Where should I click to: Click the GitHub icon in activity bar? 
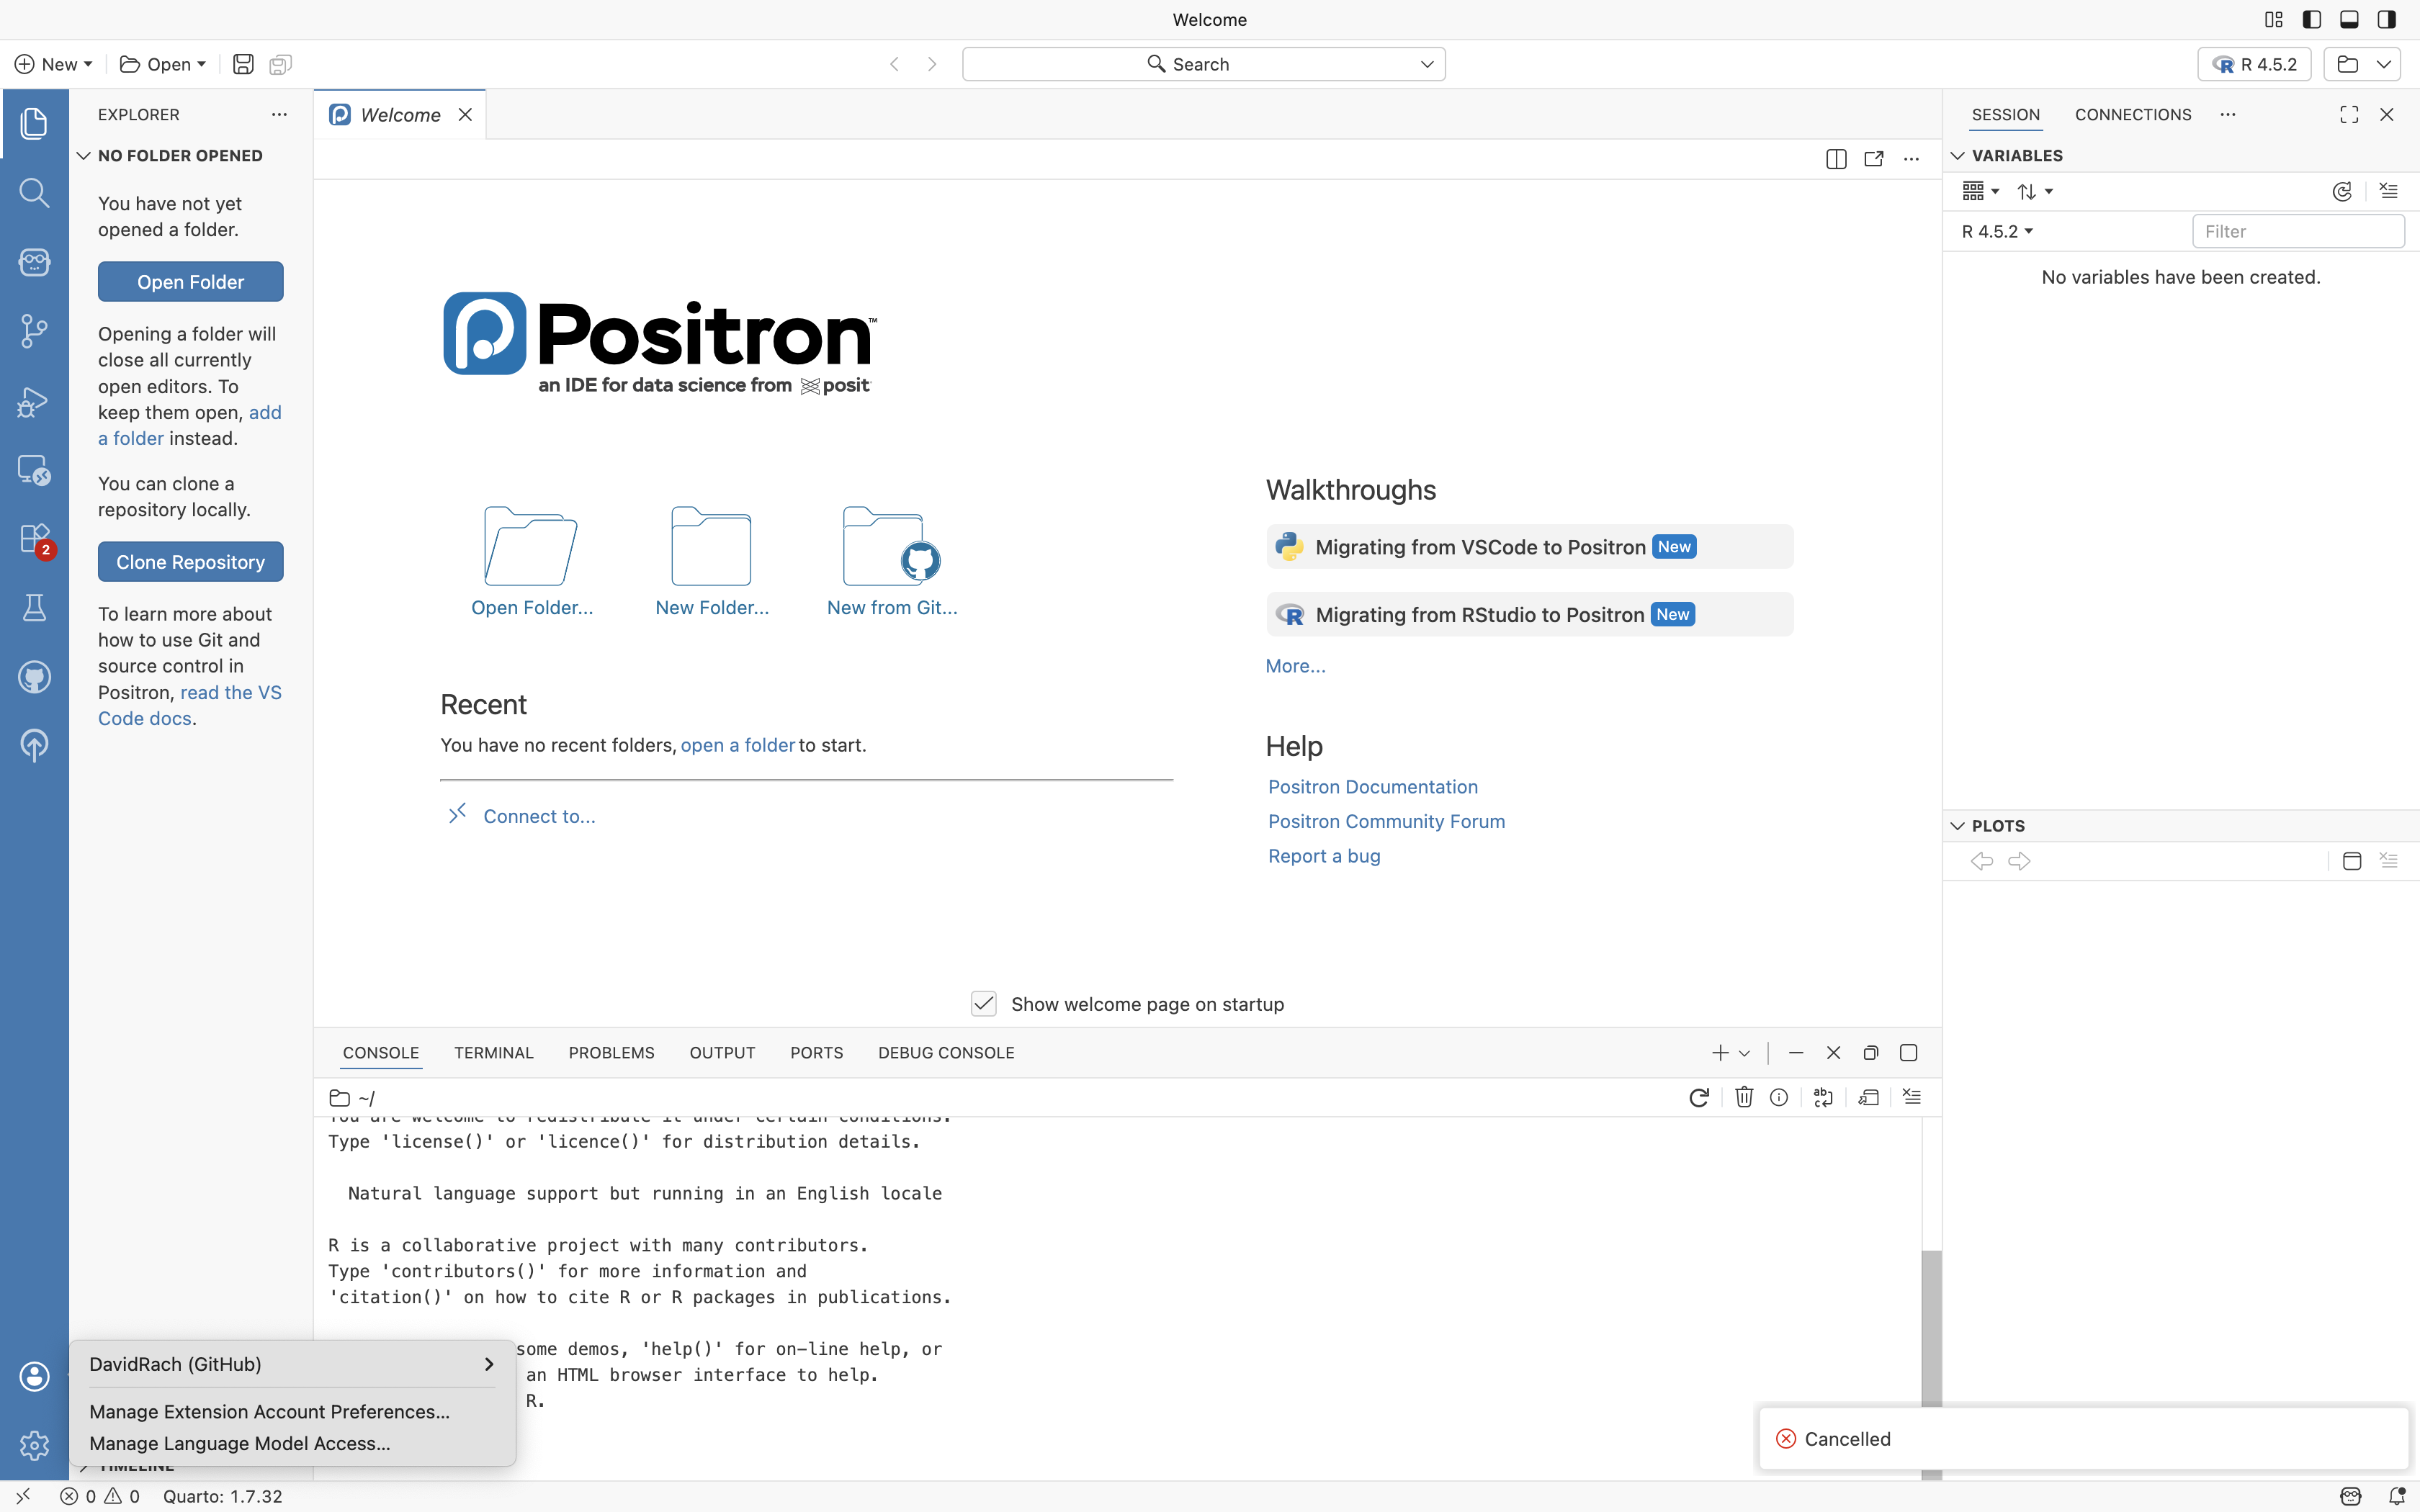click(34, 677)
